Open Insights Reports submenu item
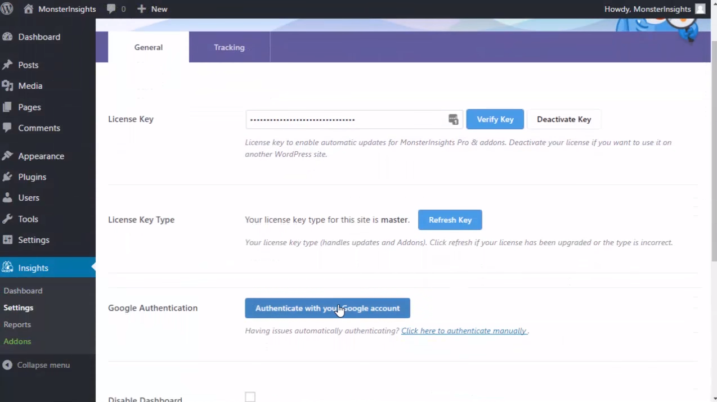 coord(17,324)
